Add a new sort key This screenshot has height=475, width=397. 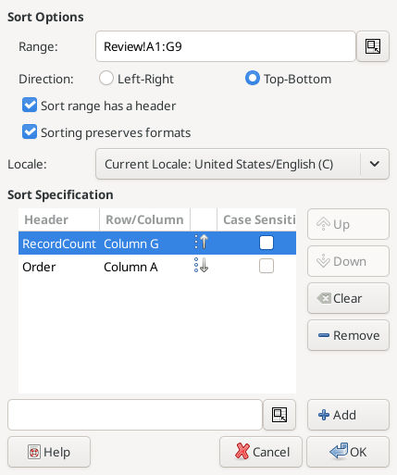pos(348,415)
